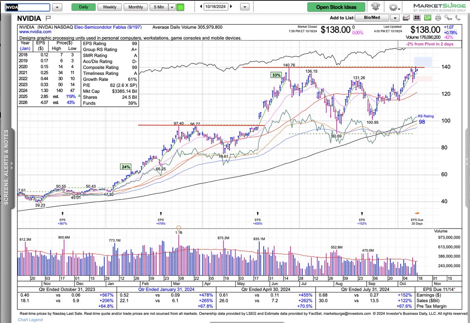This screenshot has width=470, height=323.
Task: Click the phone support icon
Action: [x=458, y=18]
